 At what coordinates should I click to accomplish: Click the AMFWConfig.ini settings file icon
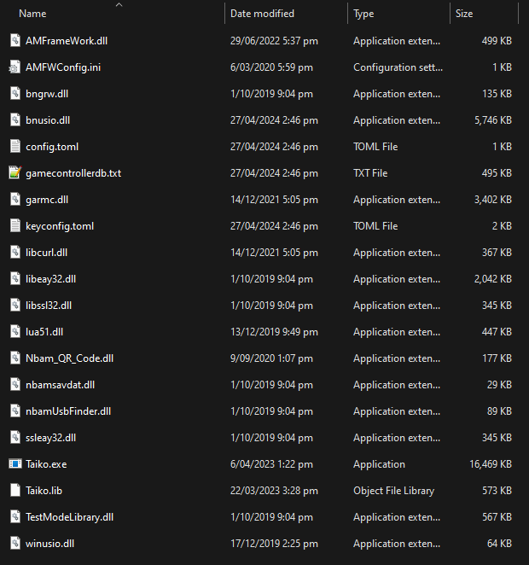click(x=15, y=67)
